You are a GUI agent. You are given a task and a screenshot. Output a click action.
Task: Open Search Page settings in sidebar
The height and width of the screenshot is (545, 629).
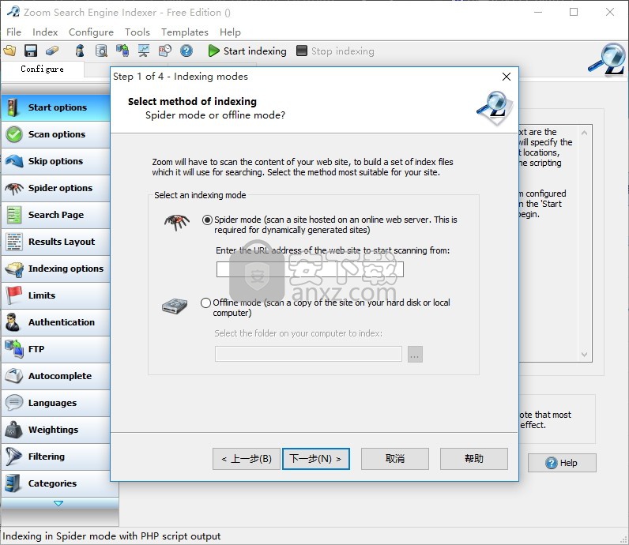click(x=56, y=215)
